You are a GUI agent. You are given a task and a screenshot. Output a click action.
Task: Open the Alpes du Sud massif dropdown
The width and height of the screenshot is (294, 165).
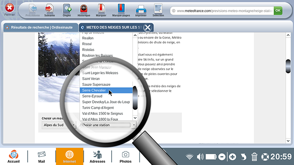click(59, 125)
